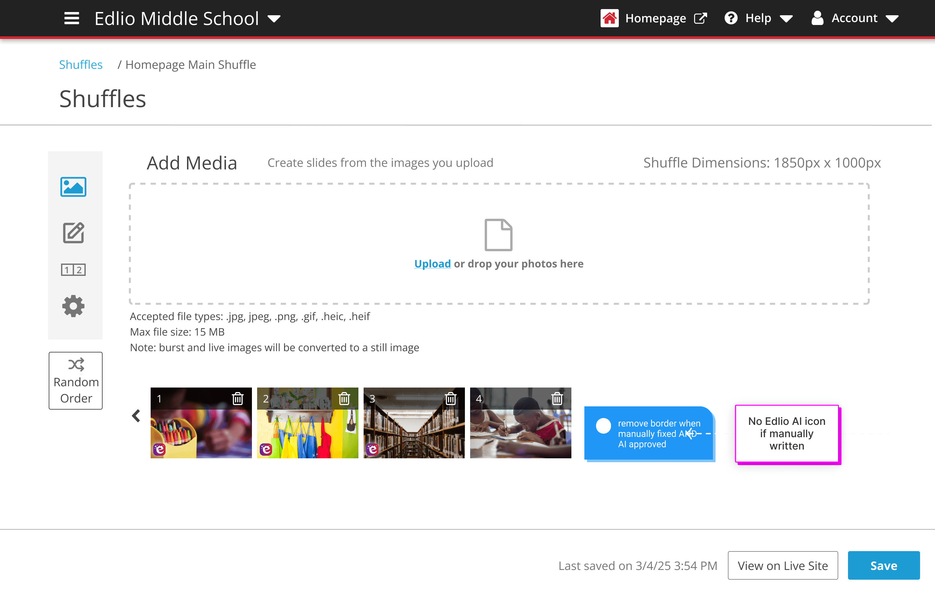Open the hamburger main menu

pyautogui.click(x=71, y=18)
